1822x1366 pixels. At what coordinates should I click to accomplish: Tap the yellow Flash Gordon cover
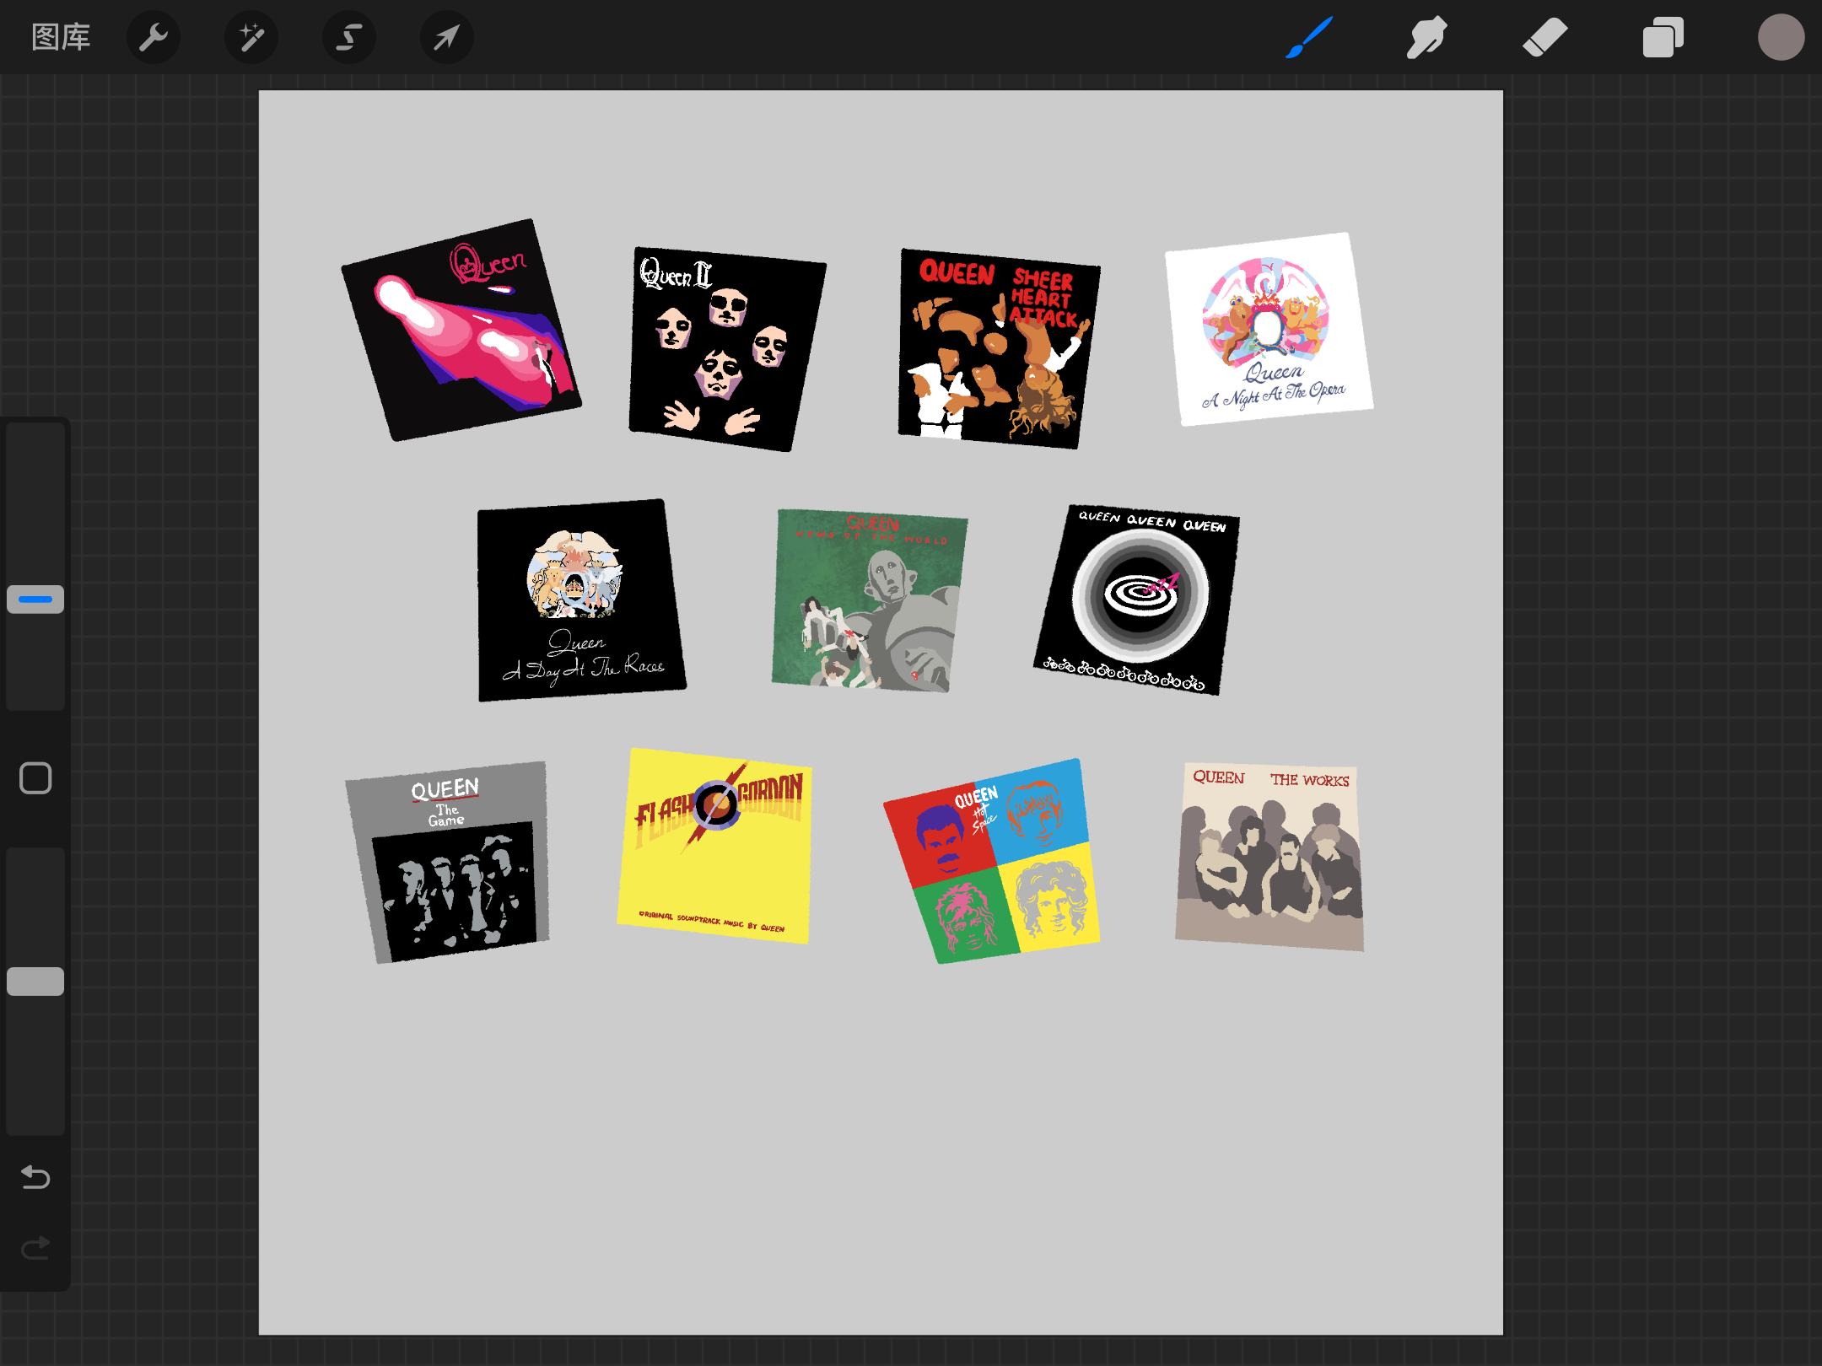click(714, 846)
